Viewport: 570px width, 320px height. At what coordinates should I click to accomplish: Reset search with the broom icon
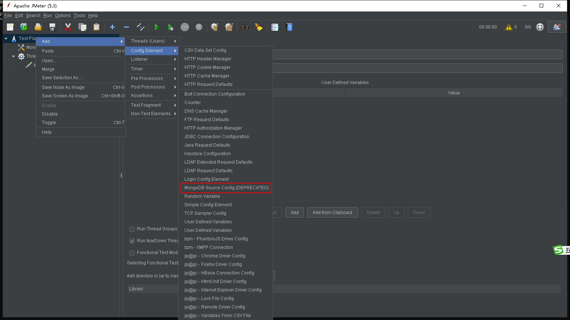(259, 27)
